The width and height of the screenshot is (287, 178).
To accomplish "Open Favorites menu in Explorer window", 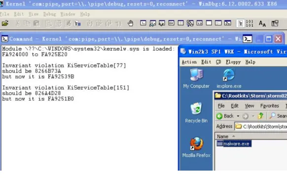I will tap(270, 106).
